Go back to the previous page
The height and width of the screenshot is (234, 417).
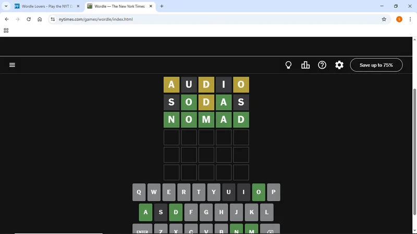7,19
